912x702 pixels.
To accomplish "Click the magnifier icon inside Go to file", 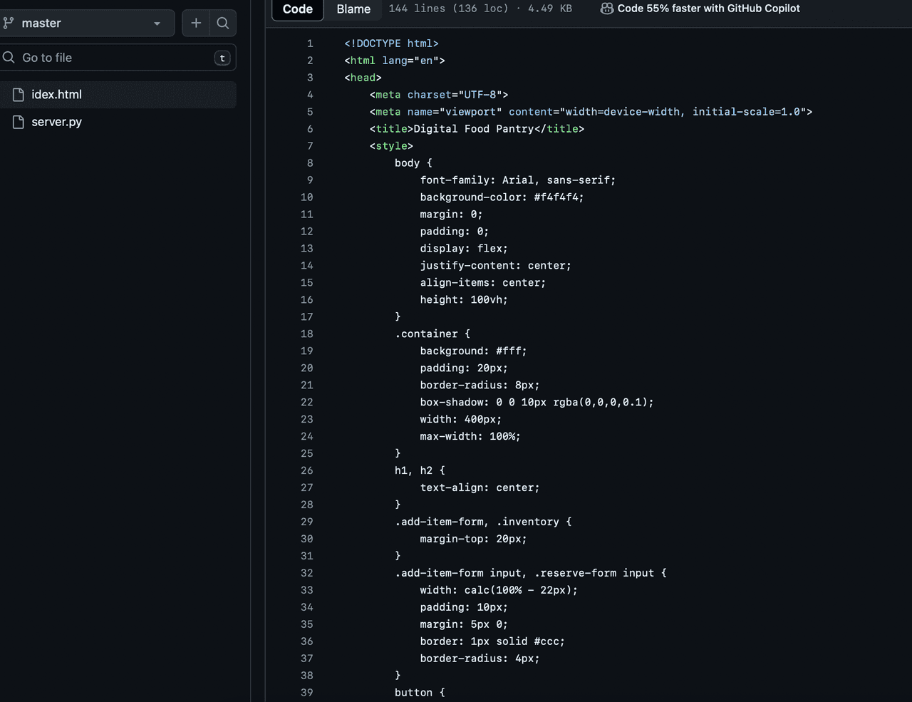I will [x=9, y=58].
